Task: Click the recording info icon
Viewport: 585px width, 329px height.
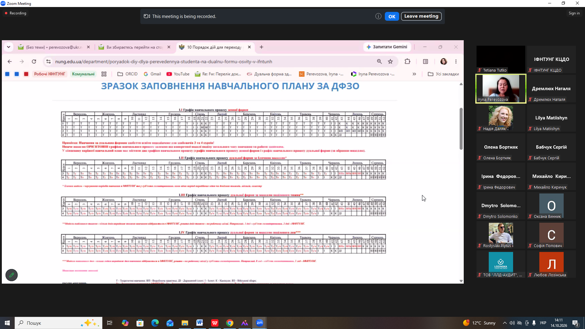Action: click(x=378, y=16)
